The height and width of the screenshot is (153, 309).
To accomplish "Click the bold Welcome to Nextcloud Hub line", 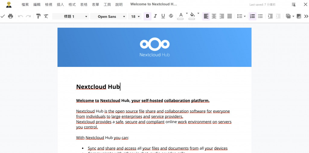I will pyautogui.click(x=143, y=101).
